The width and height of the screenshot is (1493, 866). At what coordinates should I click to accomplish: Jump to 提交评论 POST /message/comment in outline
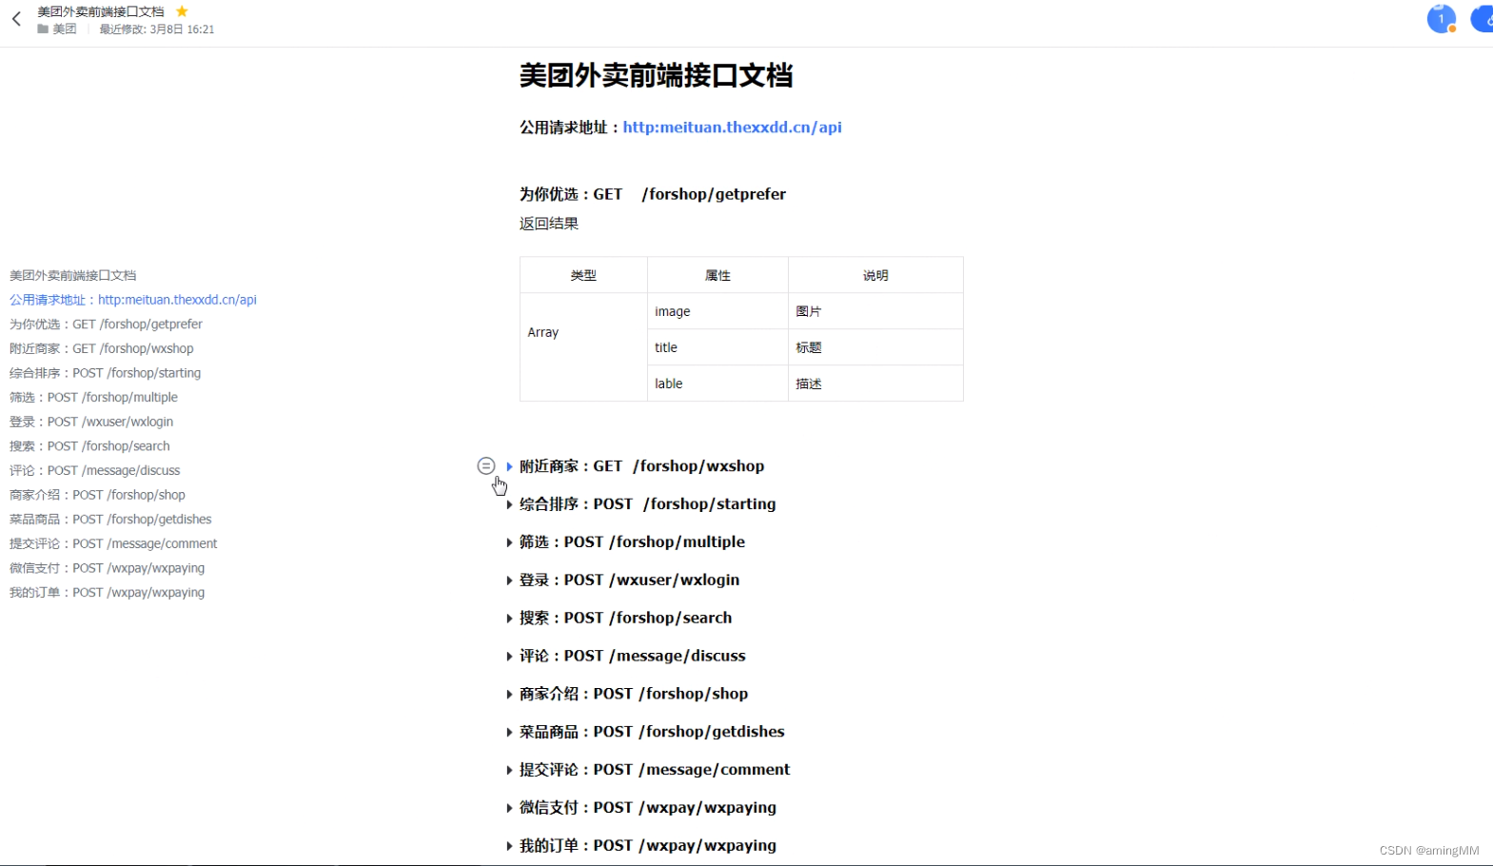tap(113, 543)
